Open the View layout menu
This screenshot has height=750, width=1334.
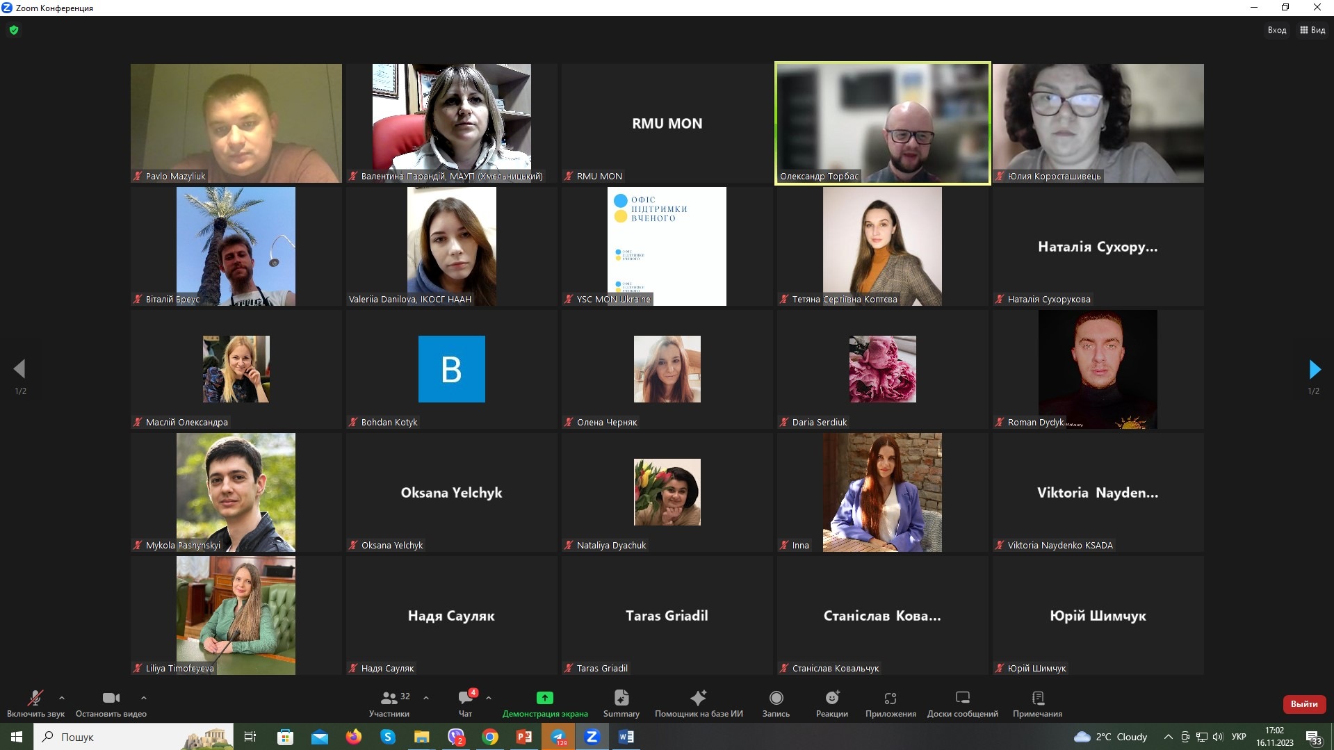[1312, 30]
